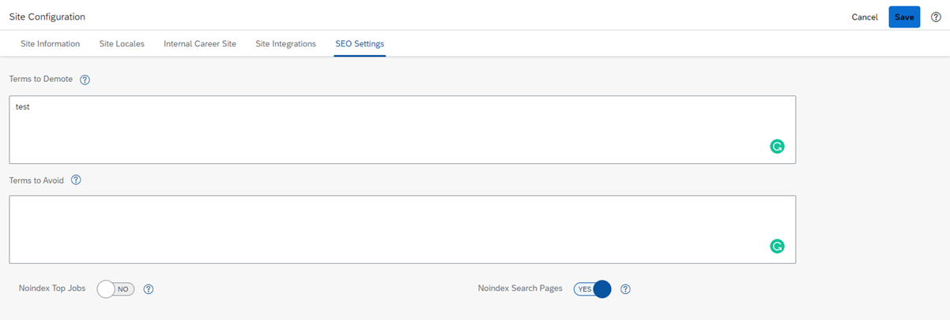The image size is (950, 320).
Task: Click Grammarly icon in Terms to Avoid box
Action: [x=777, y=246]
